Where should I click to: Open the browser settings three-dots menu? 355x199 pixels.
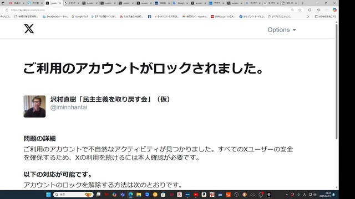tap(327, 10)
